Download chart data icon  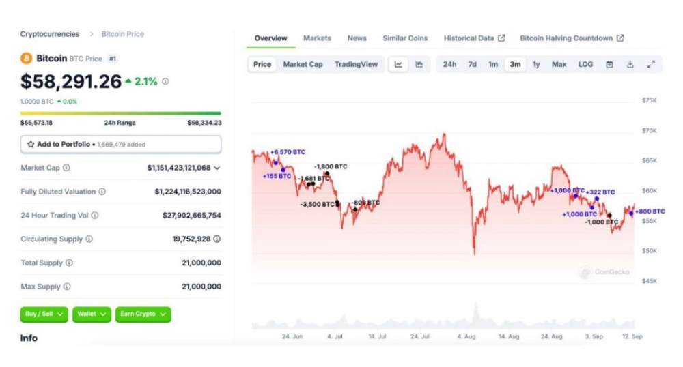630,65
